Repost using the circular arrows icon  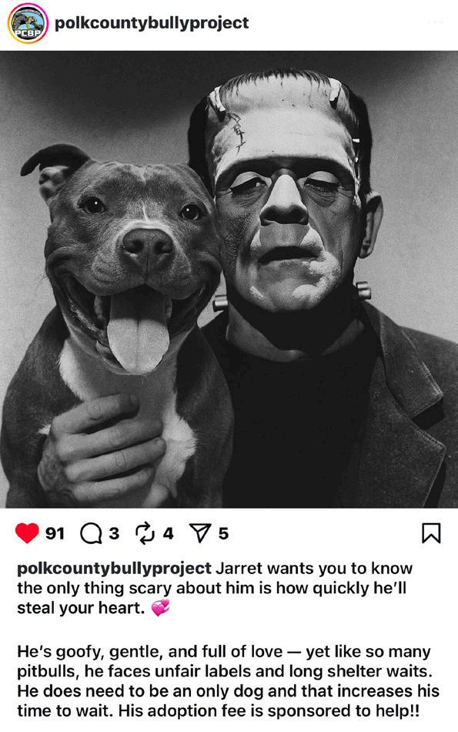point(145,533)
